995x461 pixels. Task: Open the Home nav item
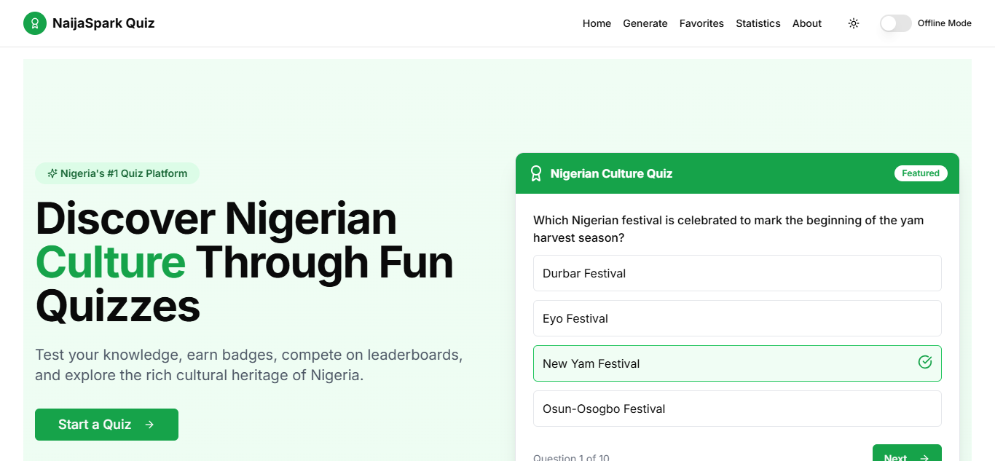pos(597,23)
